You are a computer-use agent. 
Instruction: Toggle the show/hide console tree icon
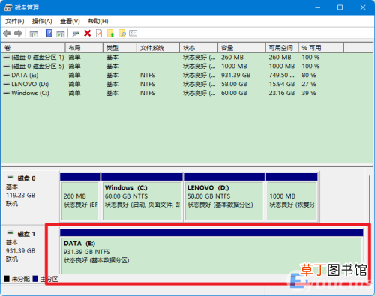coord(34,34)
